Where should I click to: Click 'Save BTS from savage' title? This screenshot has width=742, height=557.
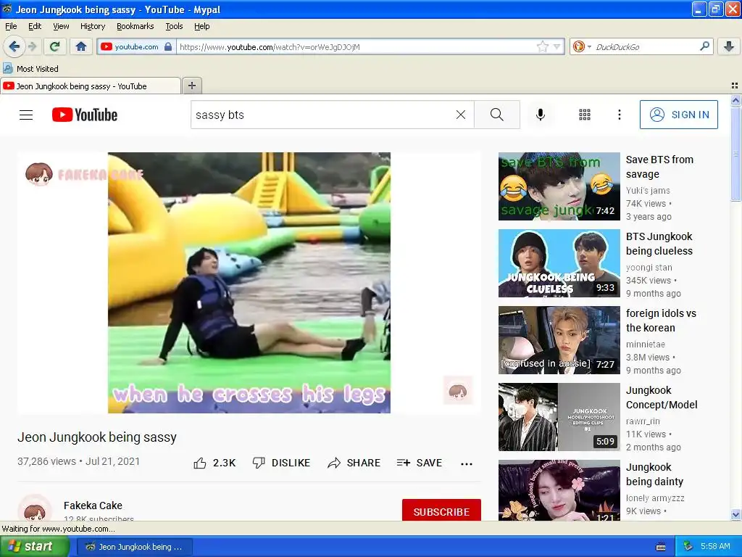pyautogui.click(x=659, y=167)
